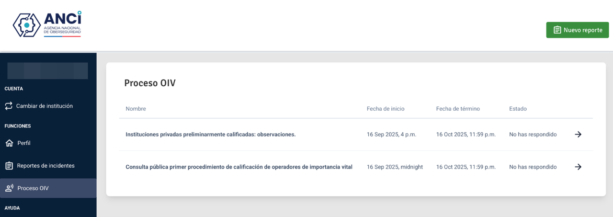Click the ANCI agency logo

click(47, 25)
